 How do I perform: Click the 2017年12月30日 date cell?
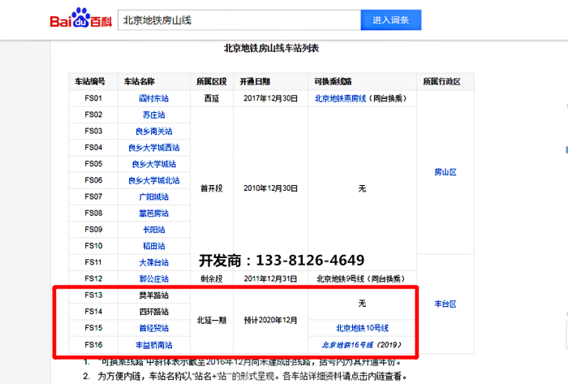[270, 98]
